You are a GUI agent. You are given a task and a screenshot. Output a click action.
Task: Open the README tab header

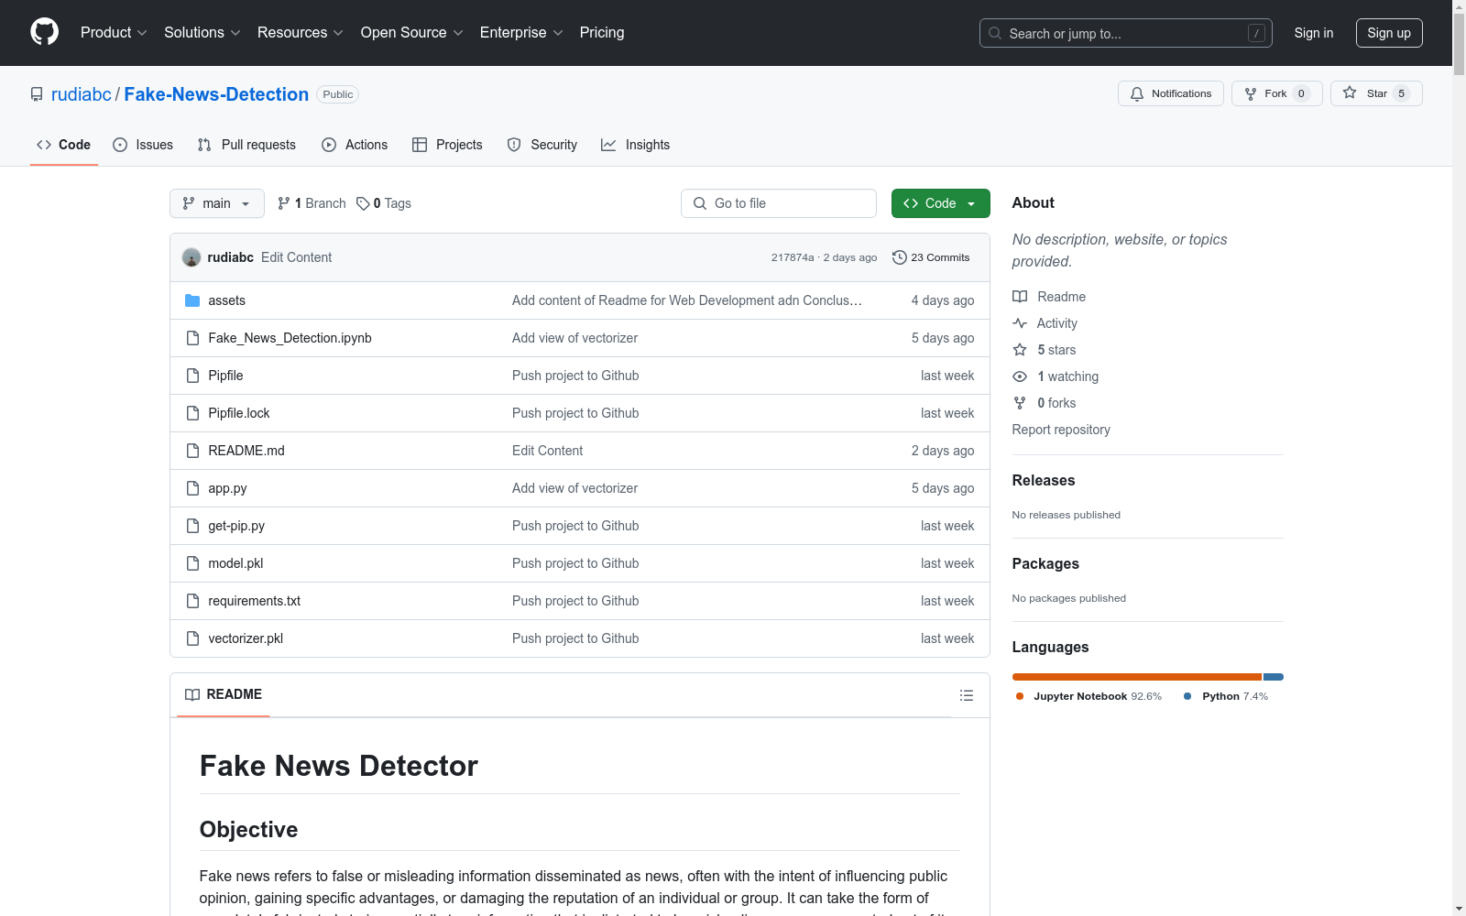(224, 694)
